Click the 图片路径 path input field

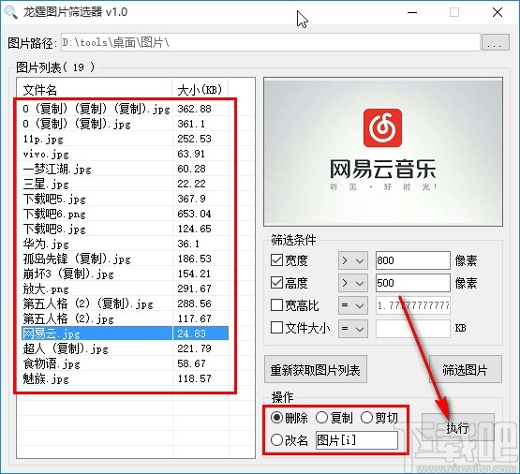(x=270, y=42)
